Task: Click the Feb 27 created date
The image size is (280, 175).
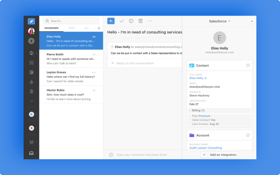Action: (194, 104)
